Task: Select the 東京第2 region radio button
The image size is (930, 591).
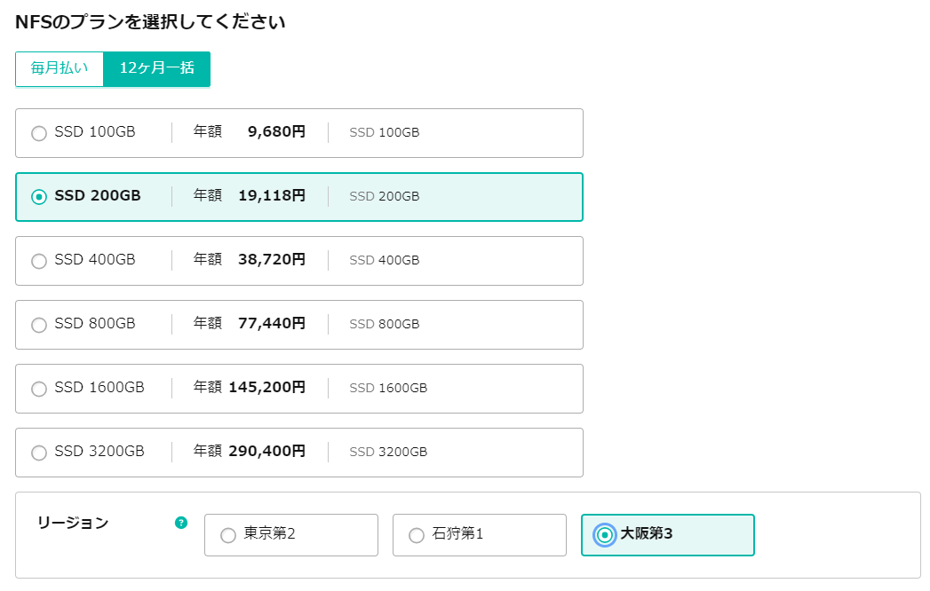Action: [x=228, y=535]
